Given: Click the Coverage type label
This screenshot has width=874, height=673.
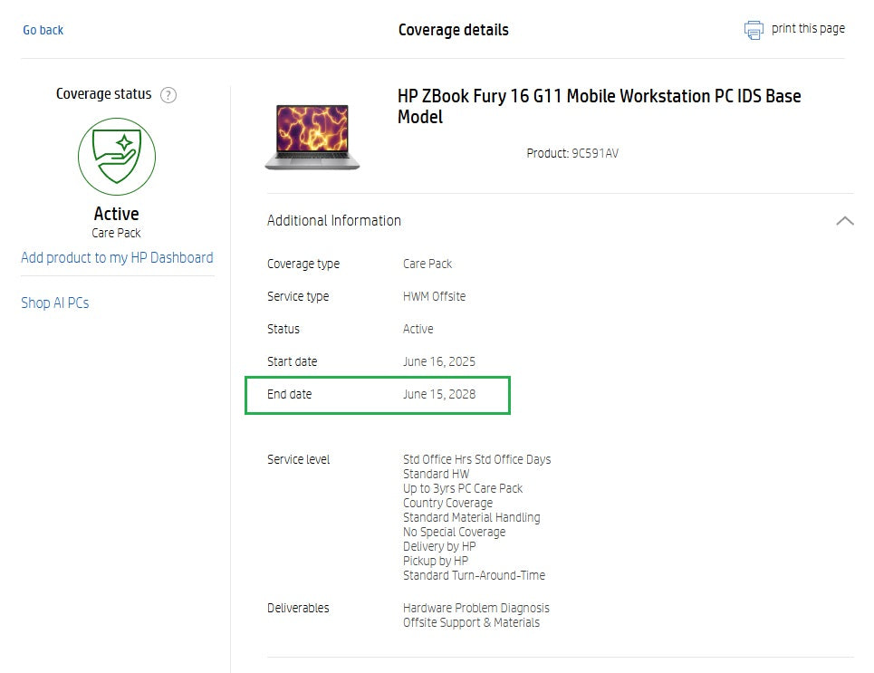Looking at the screenshot, I should [x=303, y=264].
